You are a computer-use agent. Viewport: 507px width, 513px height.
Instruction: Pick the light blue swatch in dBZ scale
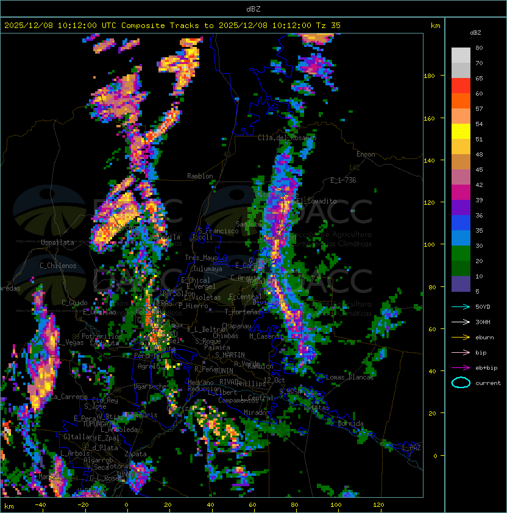tap(461, 238)
